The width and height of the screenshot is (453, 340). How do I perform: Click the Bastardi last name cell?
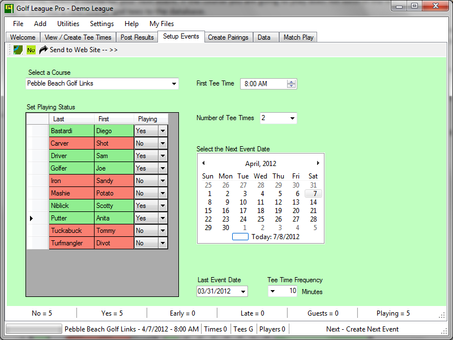72,131
